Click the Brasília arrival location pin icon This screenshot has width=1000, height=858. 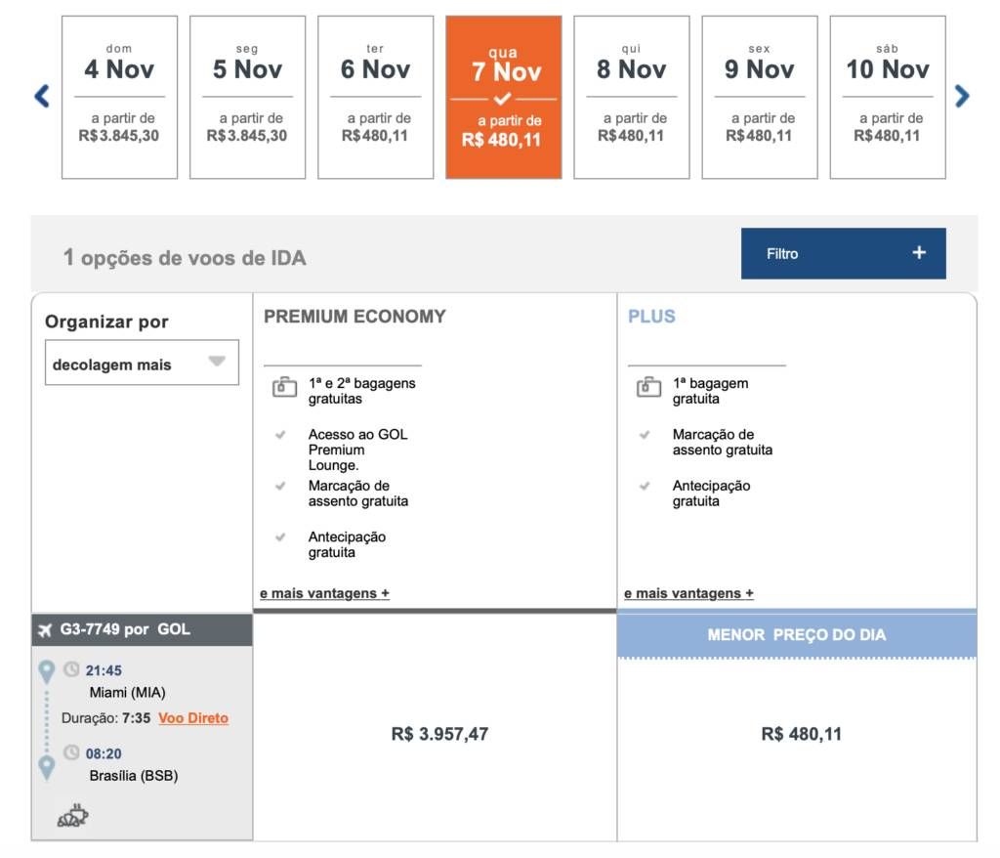click(x=47, y=767)
